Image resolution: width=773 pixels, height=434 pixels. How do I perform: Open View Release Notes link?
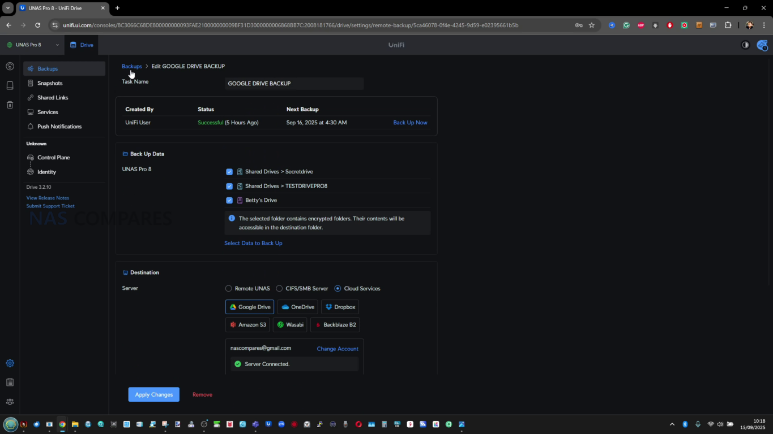48,198
